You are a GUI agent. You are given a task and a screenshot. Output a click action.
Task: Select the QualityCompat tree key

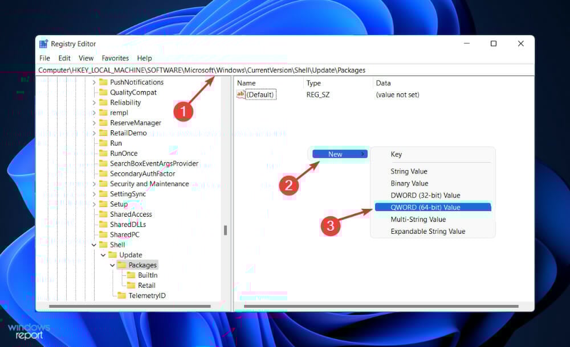coord(133,93)
